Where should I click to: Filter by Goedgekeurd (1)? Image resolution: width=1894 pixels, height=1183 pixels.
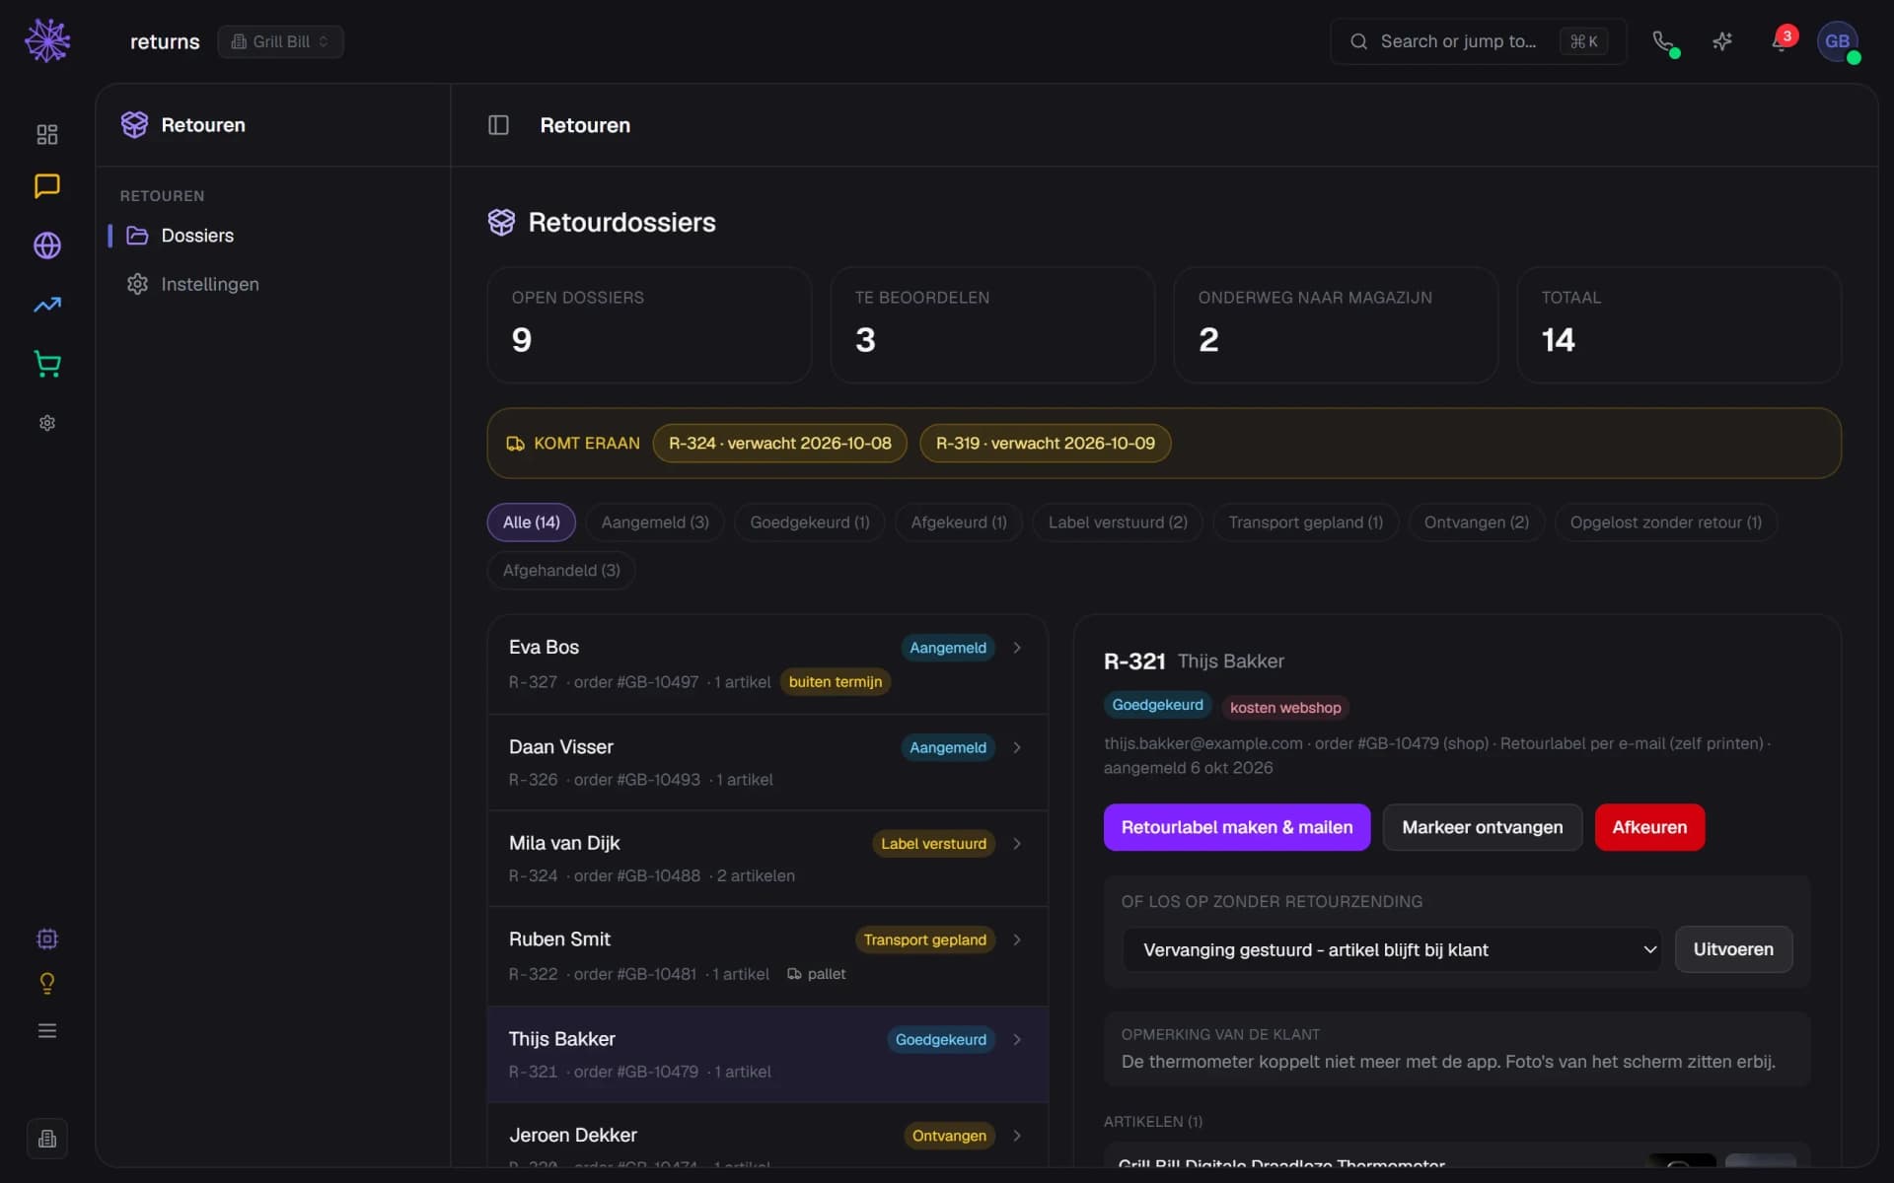click(810, 522)
